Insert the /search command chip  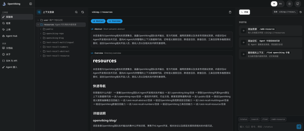coord(254,119)
